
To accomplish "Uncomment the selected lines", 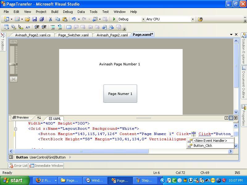I will click(60, 27).
